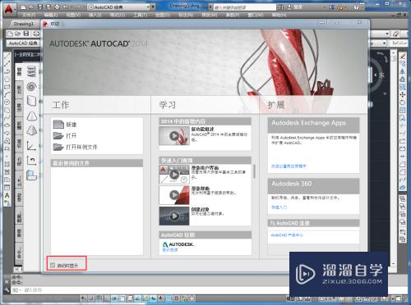
Task: Open the AutoCAD application menu logo
Action: [9, 9]
